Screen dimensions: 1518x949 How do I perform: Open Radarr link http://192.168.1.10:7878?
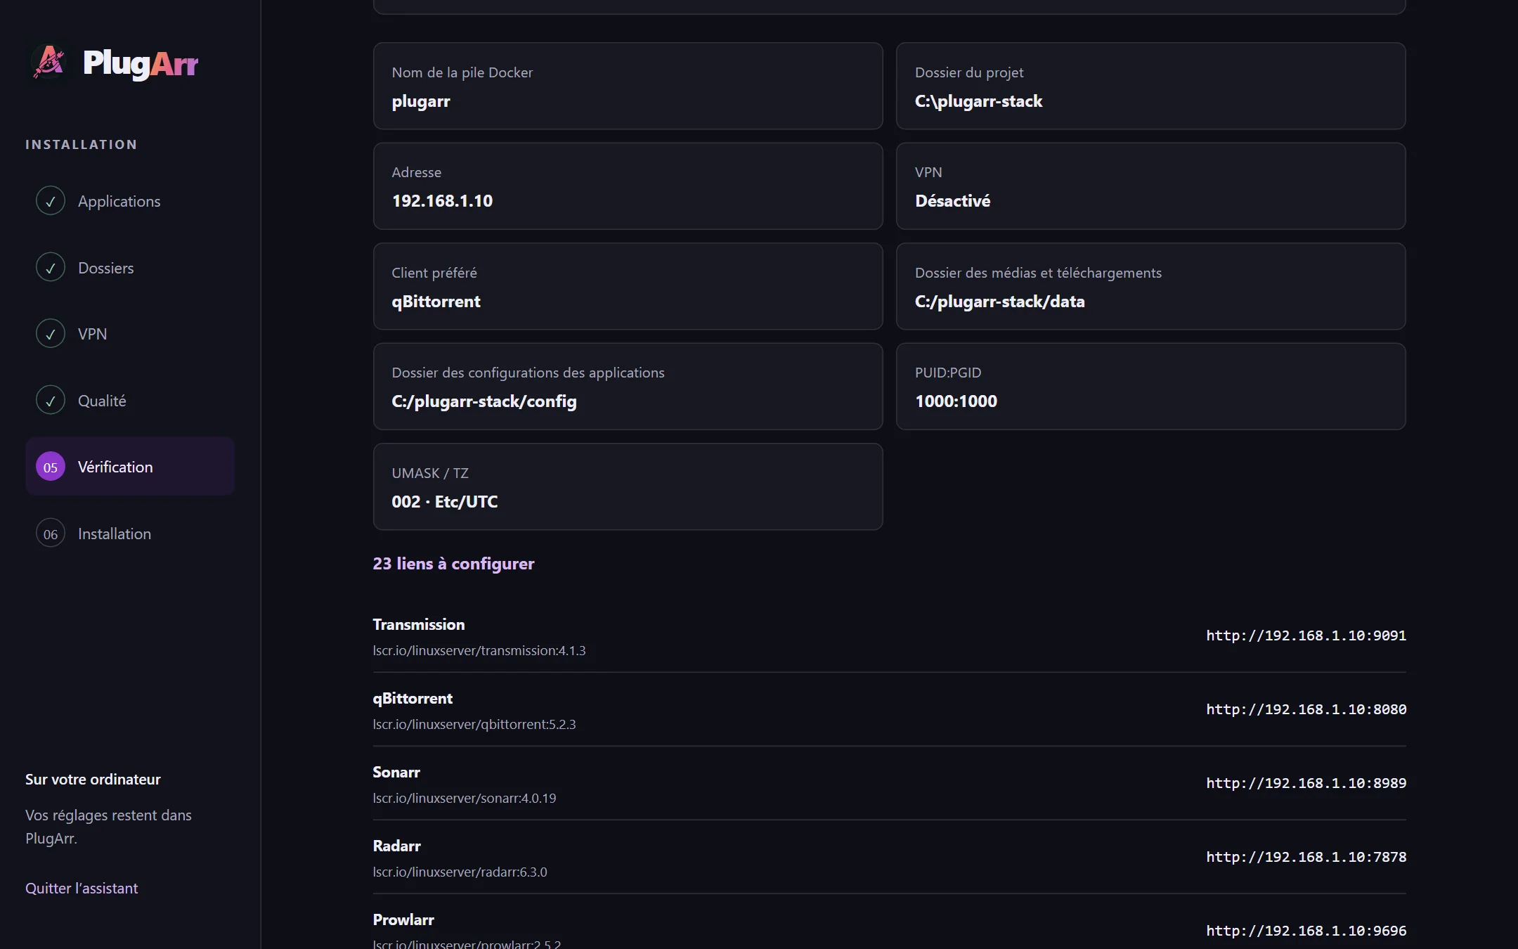pyautogui.click(x=1306, y=857)
